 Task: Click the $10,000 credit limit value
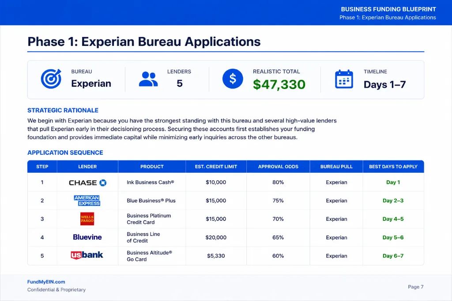coord(216,182)
